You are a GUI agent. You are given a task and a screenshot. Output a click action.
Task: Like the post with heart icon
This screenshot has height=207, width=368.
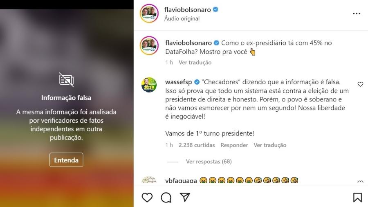(x=147, y=197)
